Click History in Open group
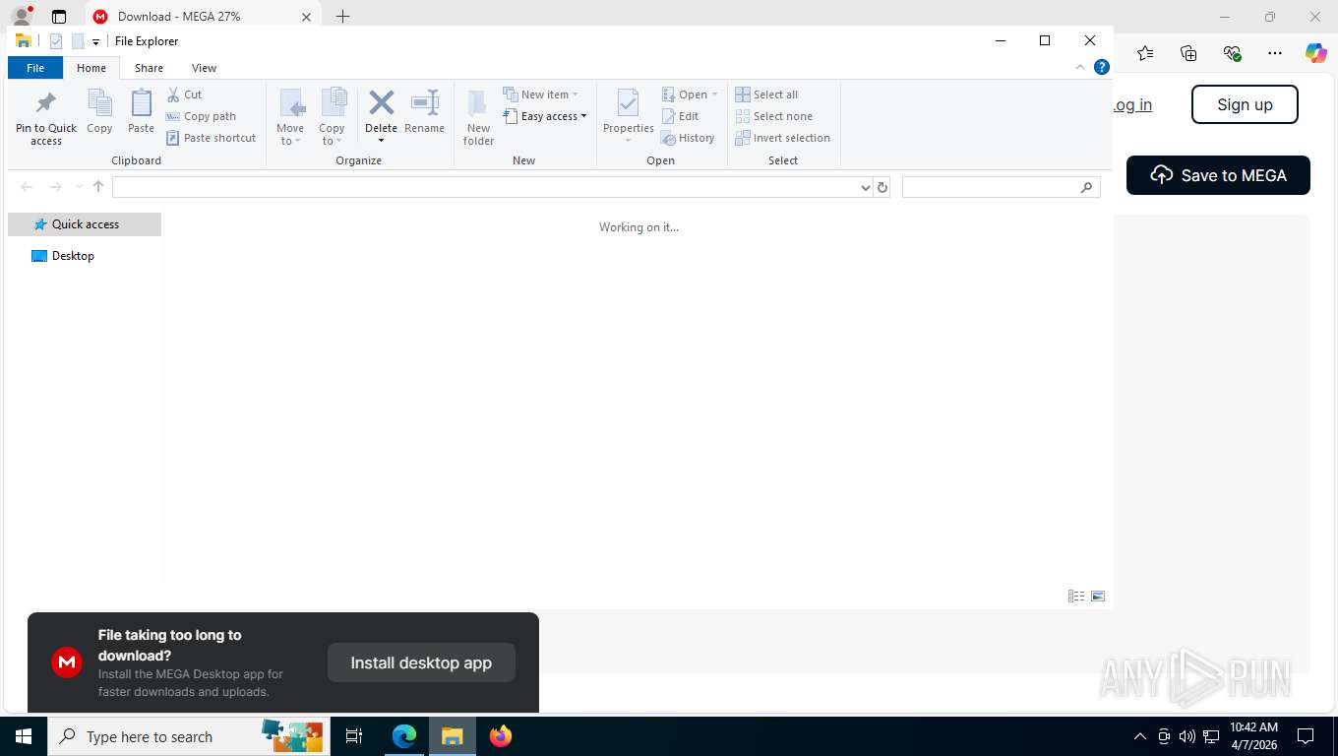The image size is (1338, 756). pos(688,138)
